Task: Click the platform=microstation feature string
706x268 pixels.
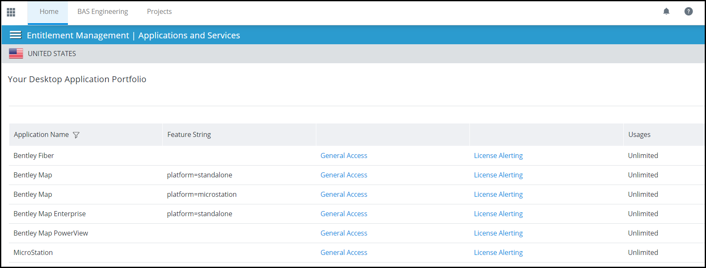Action: click(202, 194)
